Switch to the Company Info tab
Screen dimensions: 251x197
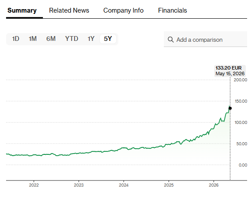(124, 10)
